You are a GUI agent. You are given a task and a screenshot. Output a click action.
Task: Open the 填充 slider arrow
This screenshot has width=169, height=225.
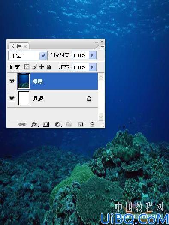point(92,67)
